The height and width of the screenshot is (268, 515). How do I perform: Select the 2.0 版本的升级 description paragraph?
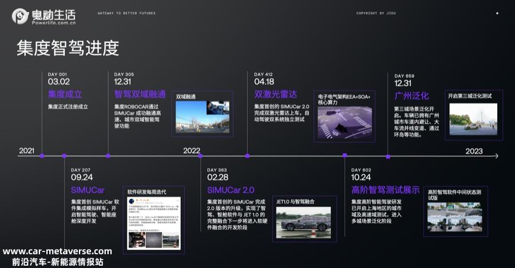coord(237,214)
